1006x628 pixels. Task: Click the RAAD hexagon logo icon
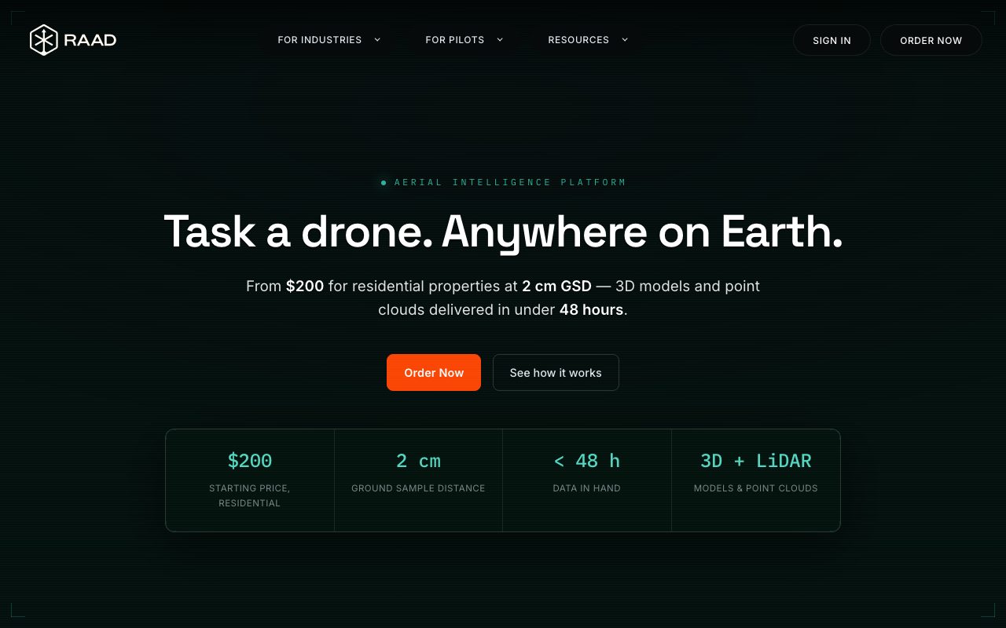(43, 40)
